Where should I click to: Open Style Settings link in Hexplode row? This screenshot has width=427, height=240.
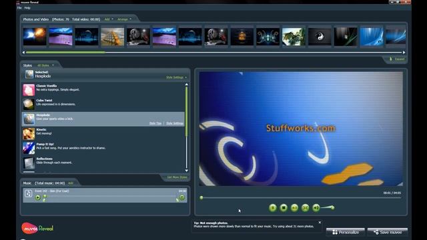175,123
